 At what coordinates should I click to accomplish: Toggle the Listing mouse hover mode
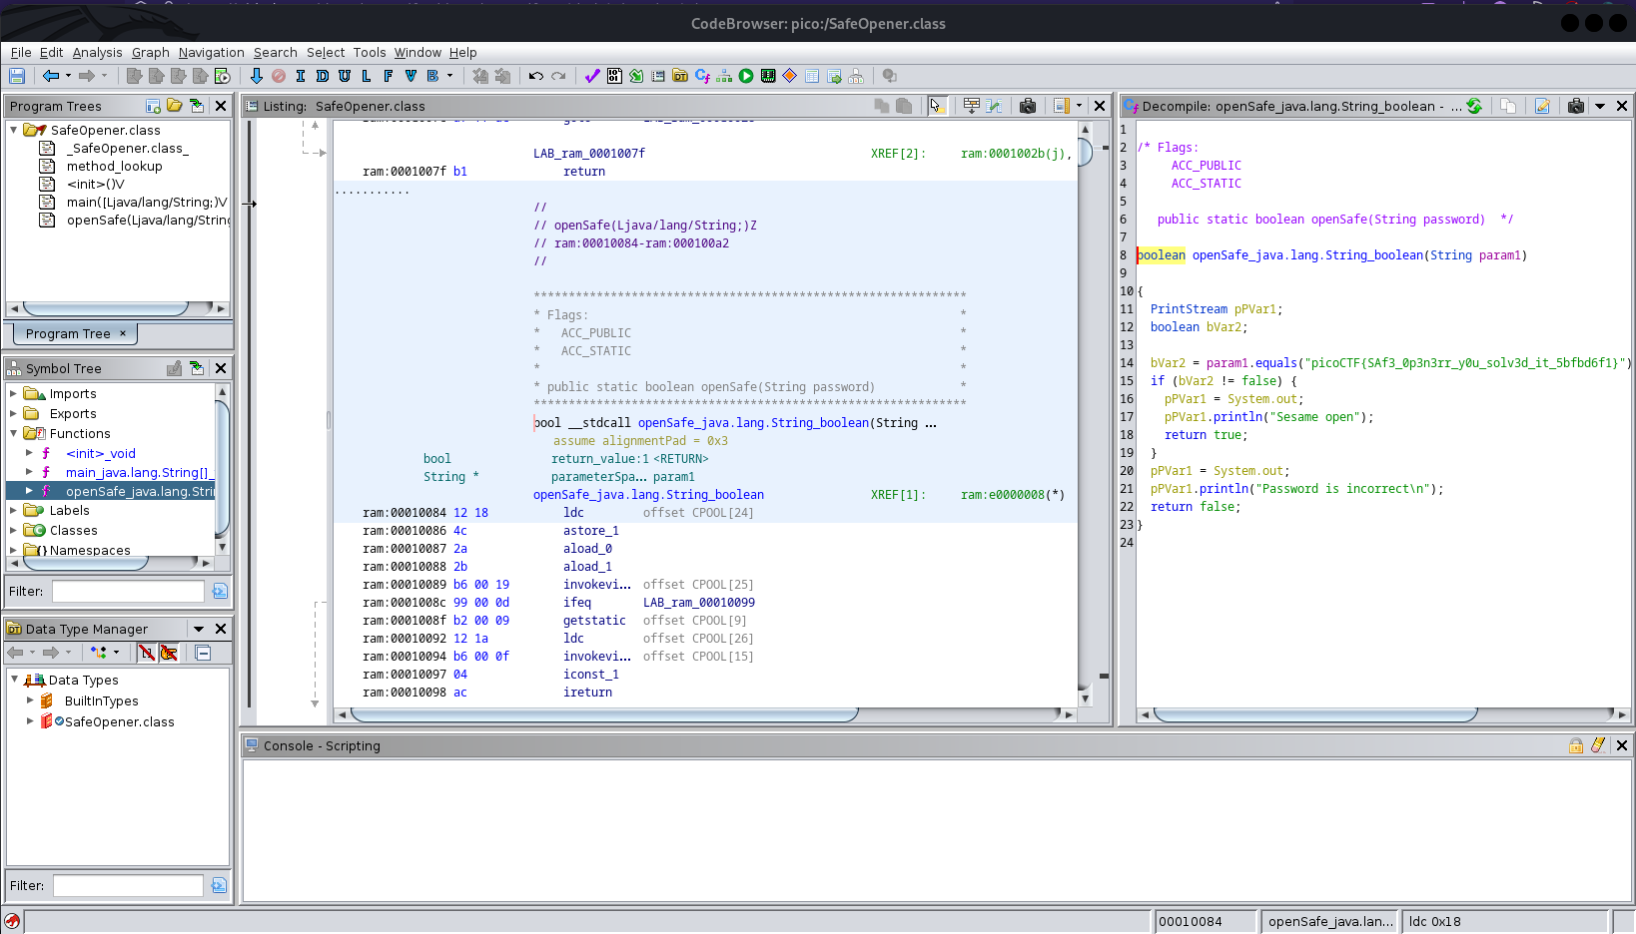[936, 106]
